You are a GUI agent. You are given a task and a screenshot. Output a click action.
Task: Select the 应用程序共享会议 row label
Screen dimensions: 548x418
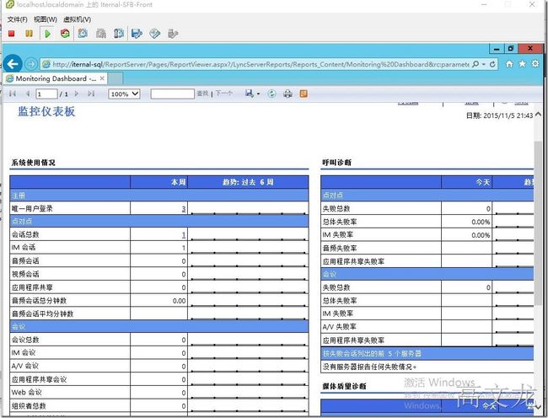pyautogui.click(x=39, y=379)
